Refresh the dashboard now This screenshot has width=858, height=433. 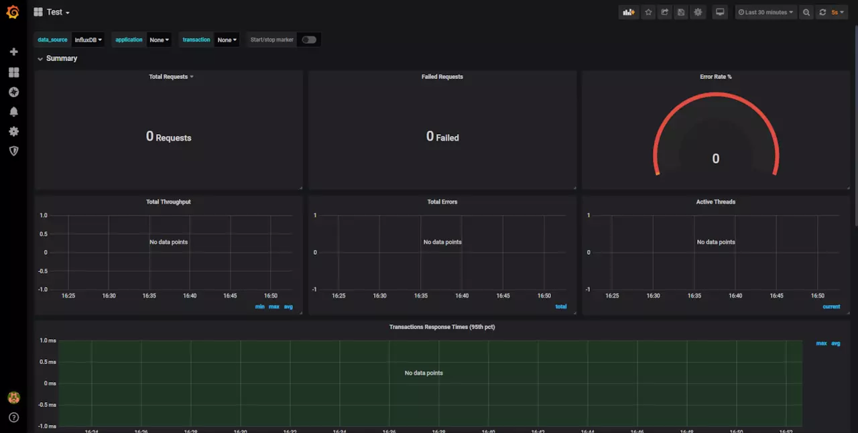[x=822, y=12]
